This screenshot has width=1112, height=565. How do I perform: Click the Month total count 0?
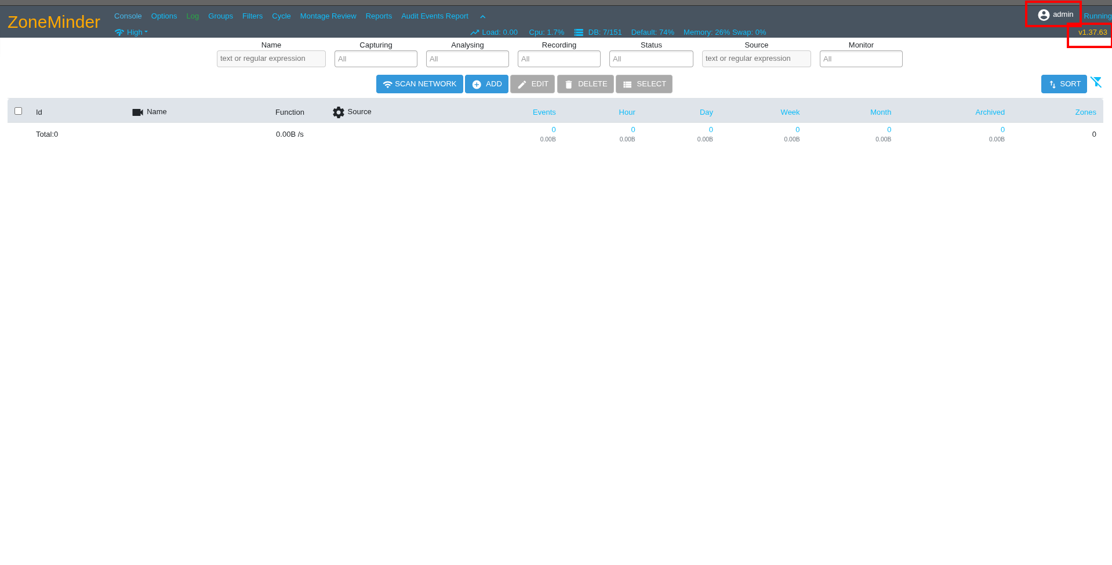[889, 130]
